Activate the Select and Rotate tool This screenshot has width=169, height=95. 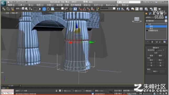coord(48,9)
